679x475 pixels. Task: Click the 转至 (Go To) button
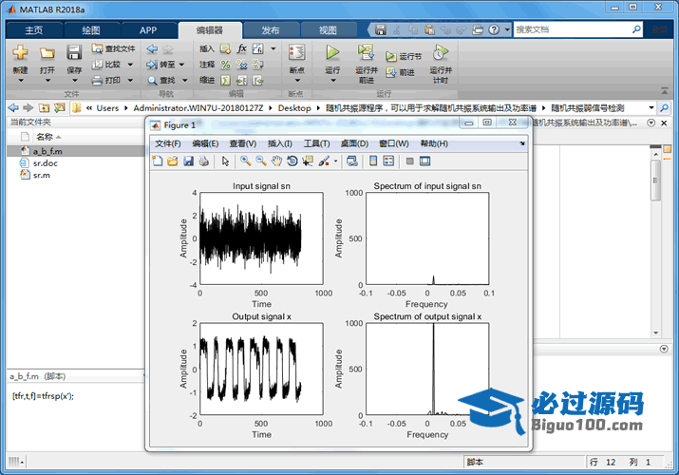(x=161, y=65)
